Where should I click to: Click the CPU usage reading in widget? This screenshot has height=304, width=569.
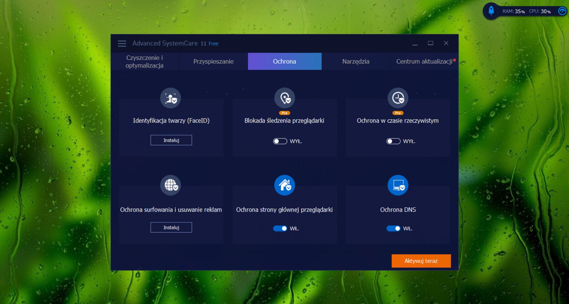pyautogui.click(x=540, y=11)
